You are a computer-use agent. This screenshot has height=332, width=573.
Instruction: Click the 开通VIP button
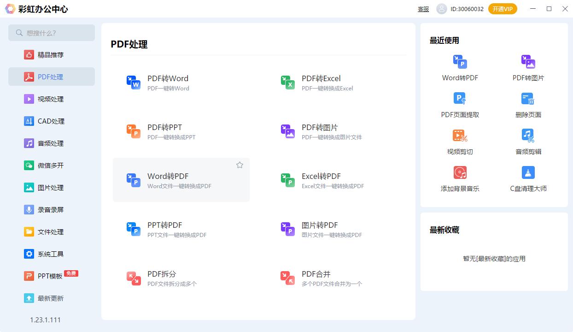(x=503, y=8)
